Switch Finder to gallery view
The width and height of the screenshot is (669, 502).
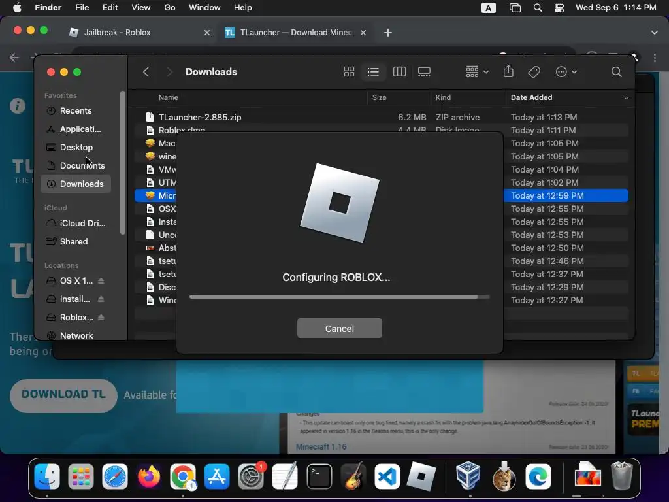tap(424, 72)
